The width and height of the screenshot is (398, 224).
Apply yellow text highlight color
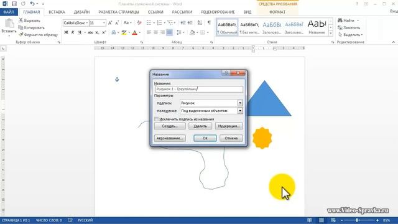[124, 32]
